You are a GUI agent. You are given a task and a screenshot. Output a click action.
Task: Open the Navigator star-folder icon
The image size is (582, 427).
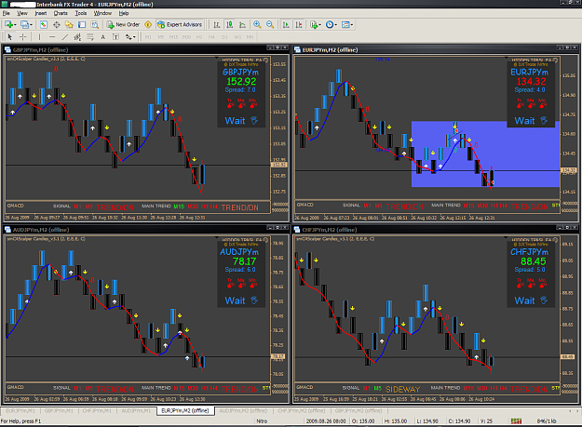[x=69, y=24]
